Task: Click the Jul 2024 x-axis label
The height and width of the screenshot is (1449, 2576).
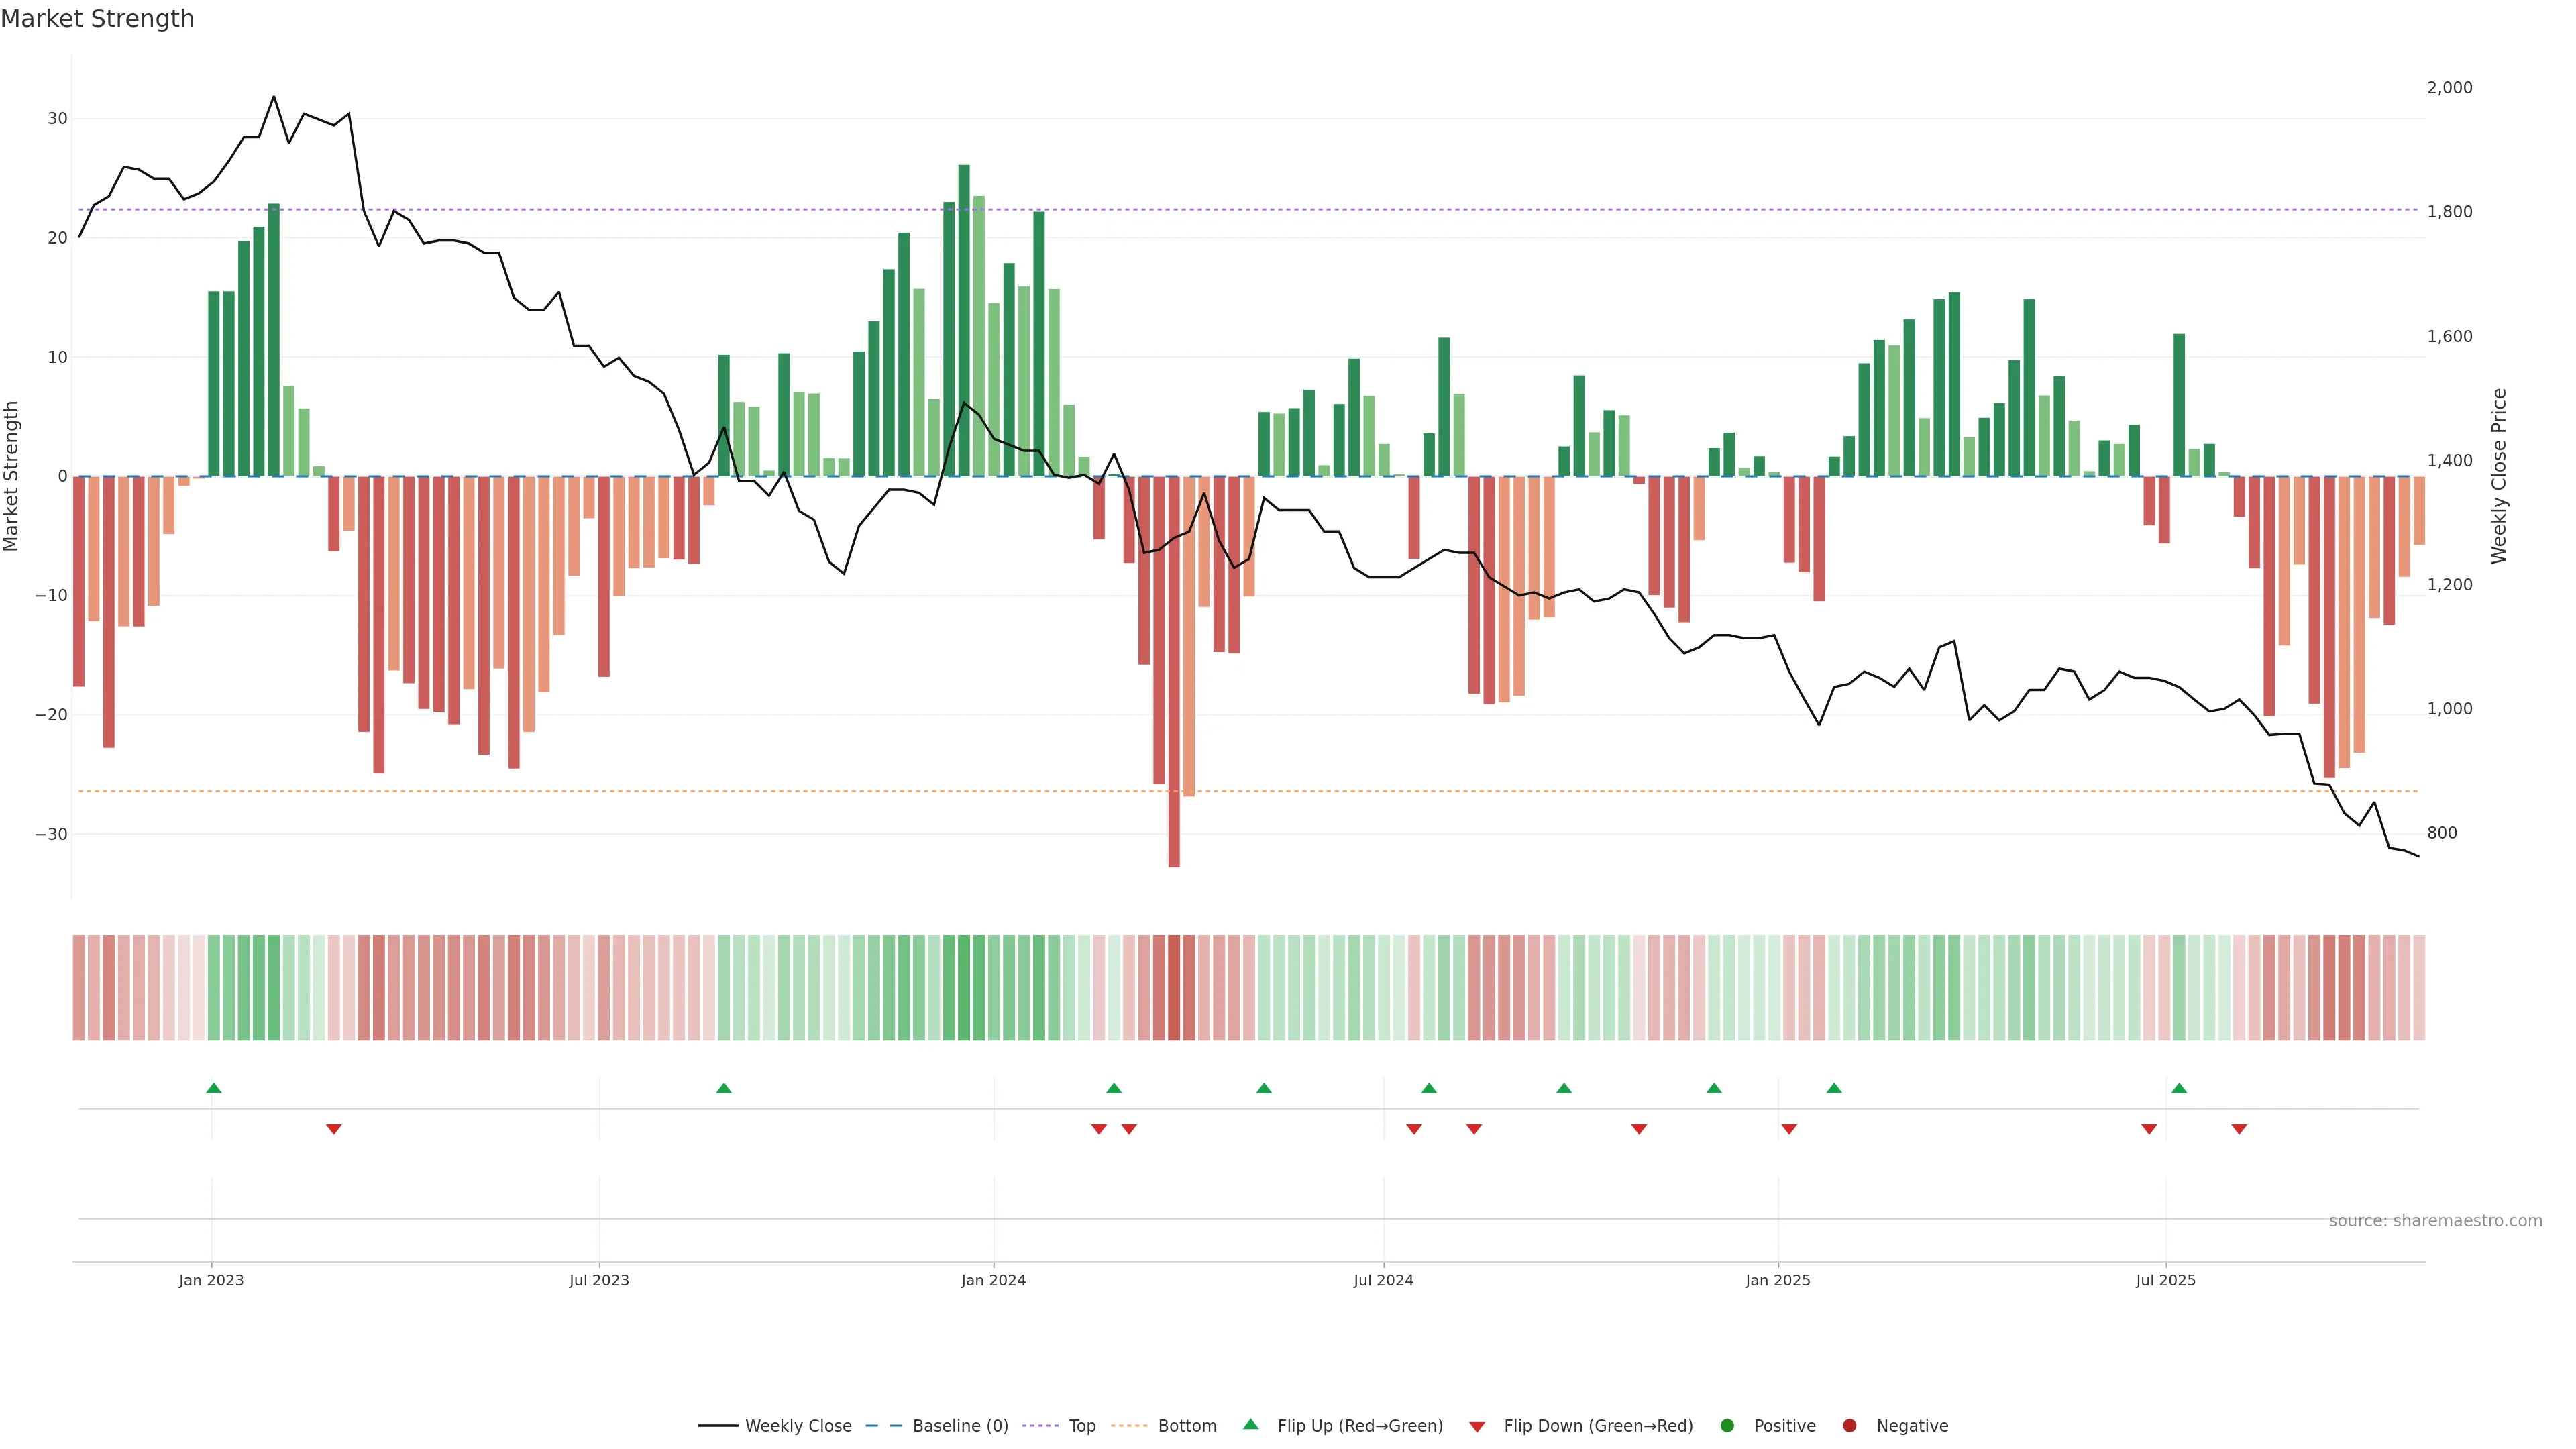Action: 1383,1280
